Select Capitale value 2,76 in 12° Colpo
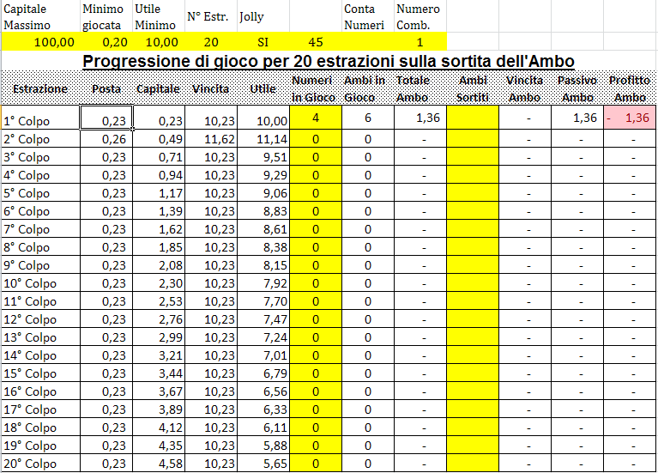This screenshot has width=658, height=473. point(159,319)
